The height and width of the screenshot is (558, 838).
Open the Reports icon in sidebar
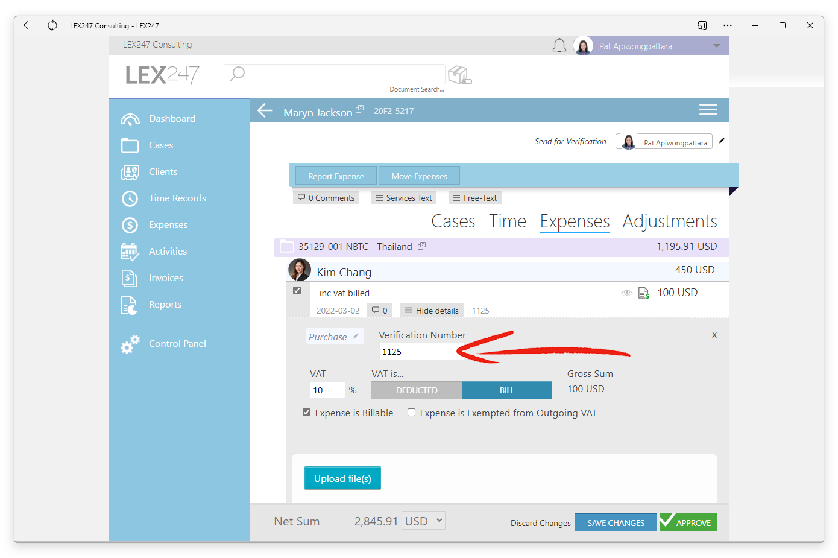tap(130, 305)
